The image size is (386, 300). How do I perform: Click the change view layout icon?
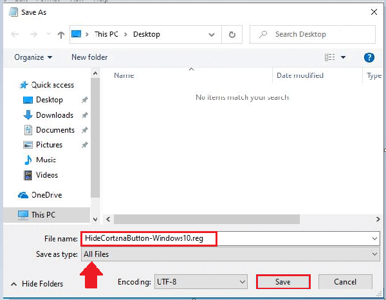pos(331,57)
